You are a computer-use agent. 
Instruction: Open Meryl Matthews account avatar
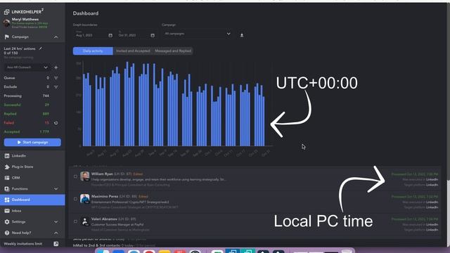pos(6,23)
